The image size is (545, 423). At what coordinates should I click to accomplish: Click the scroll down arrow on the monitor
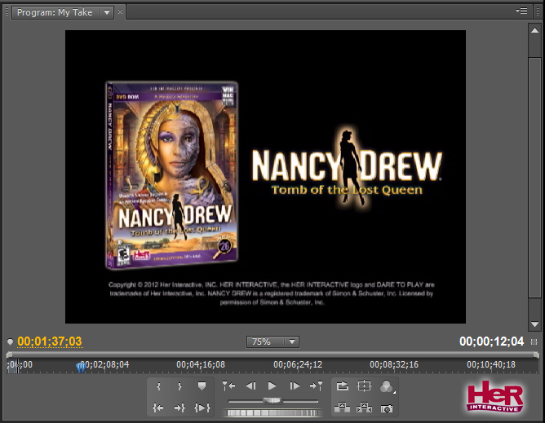(535, 324)
